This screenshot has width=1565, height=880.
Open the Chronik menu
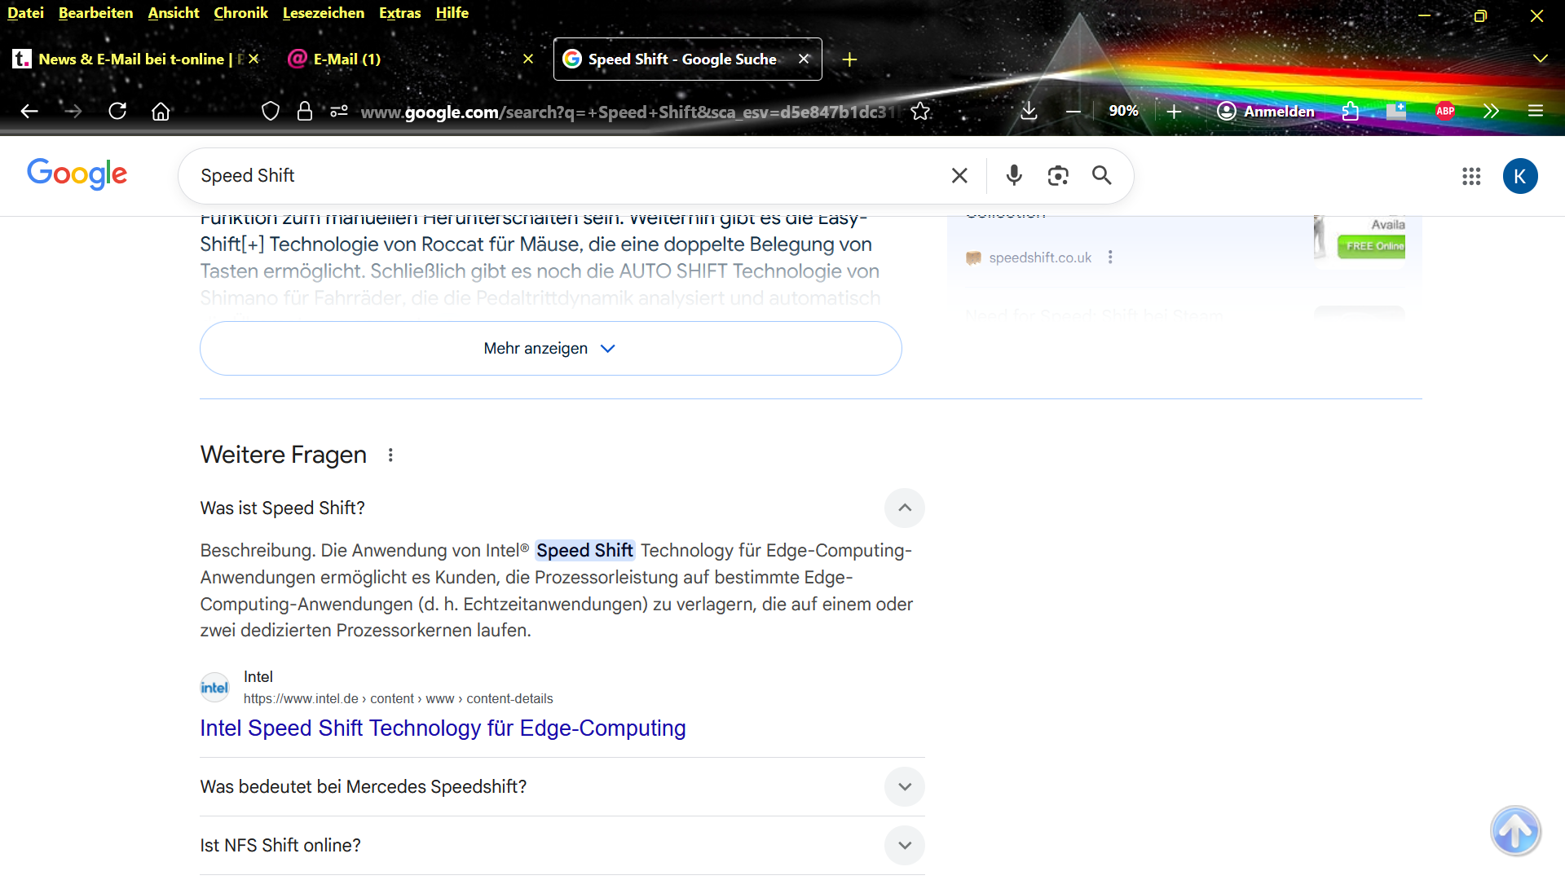[240, 13]
